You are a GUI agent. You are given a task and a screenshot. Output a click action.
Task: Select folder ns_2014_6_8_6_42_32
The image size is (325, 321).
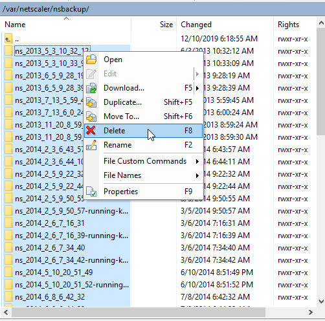point(50,297)
